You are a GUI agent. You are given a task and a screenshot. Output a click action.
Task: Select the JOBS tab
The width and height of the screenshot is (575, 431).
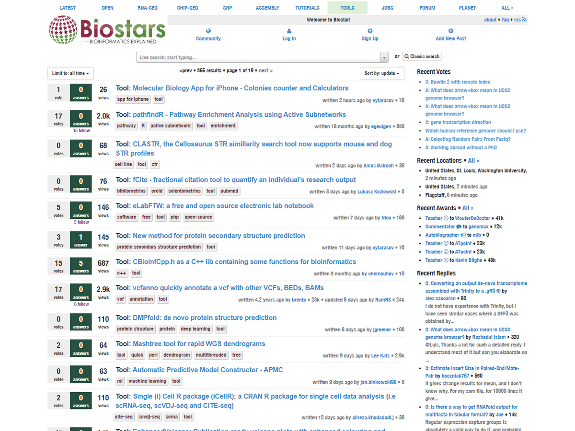click(x=387, y=8)
